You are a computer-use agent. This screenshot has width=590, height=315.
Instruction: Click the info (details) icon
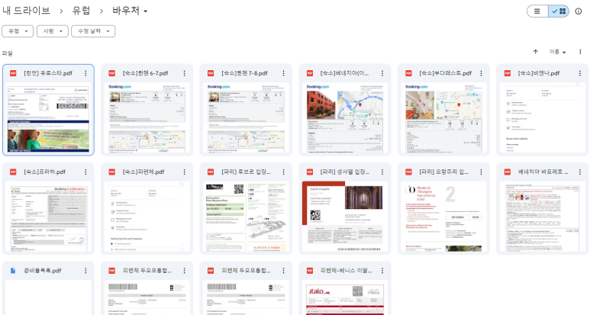point(579,11)
